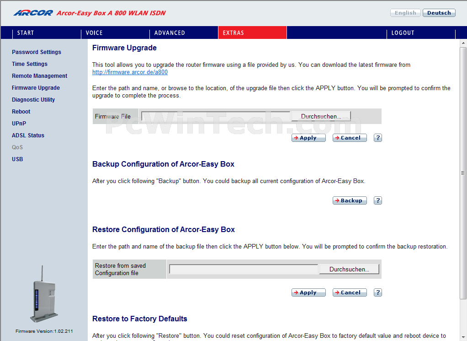Click the QoS sidebar item
Viewport: 467px width, 341px height.
point(17,147)
